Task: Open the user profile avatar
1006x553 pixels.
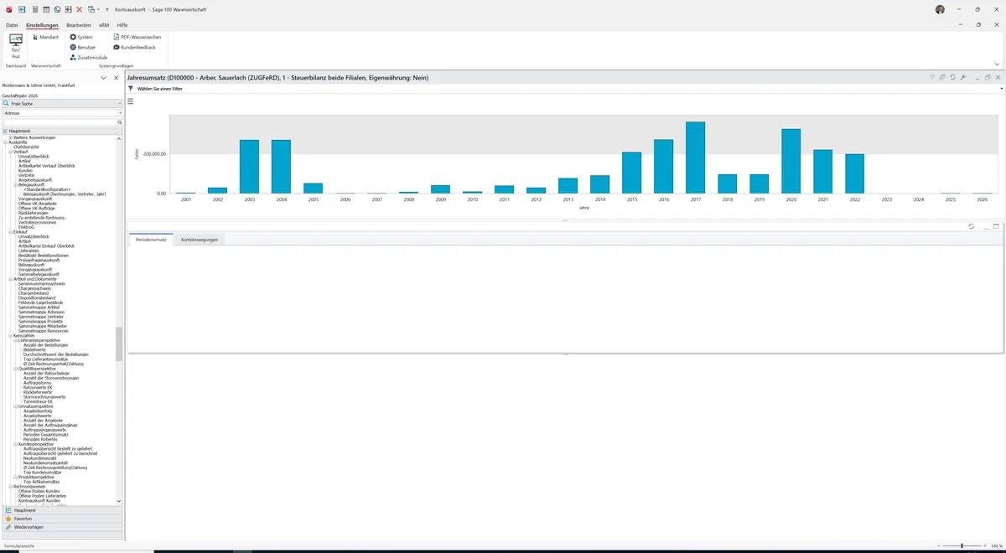Action: pos(940,9)
